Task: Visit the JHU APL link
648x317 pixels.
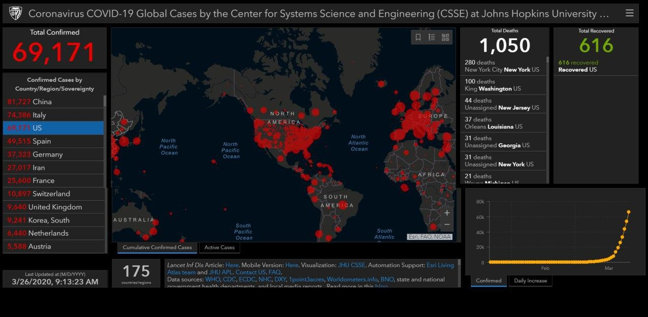Action: 221,272
